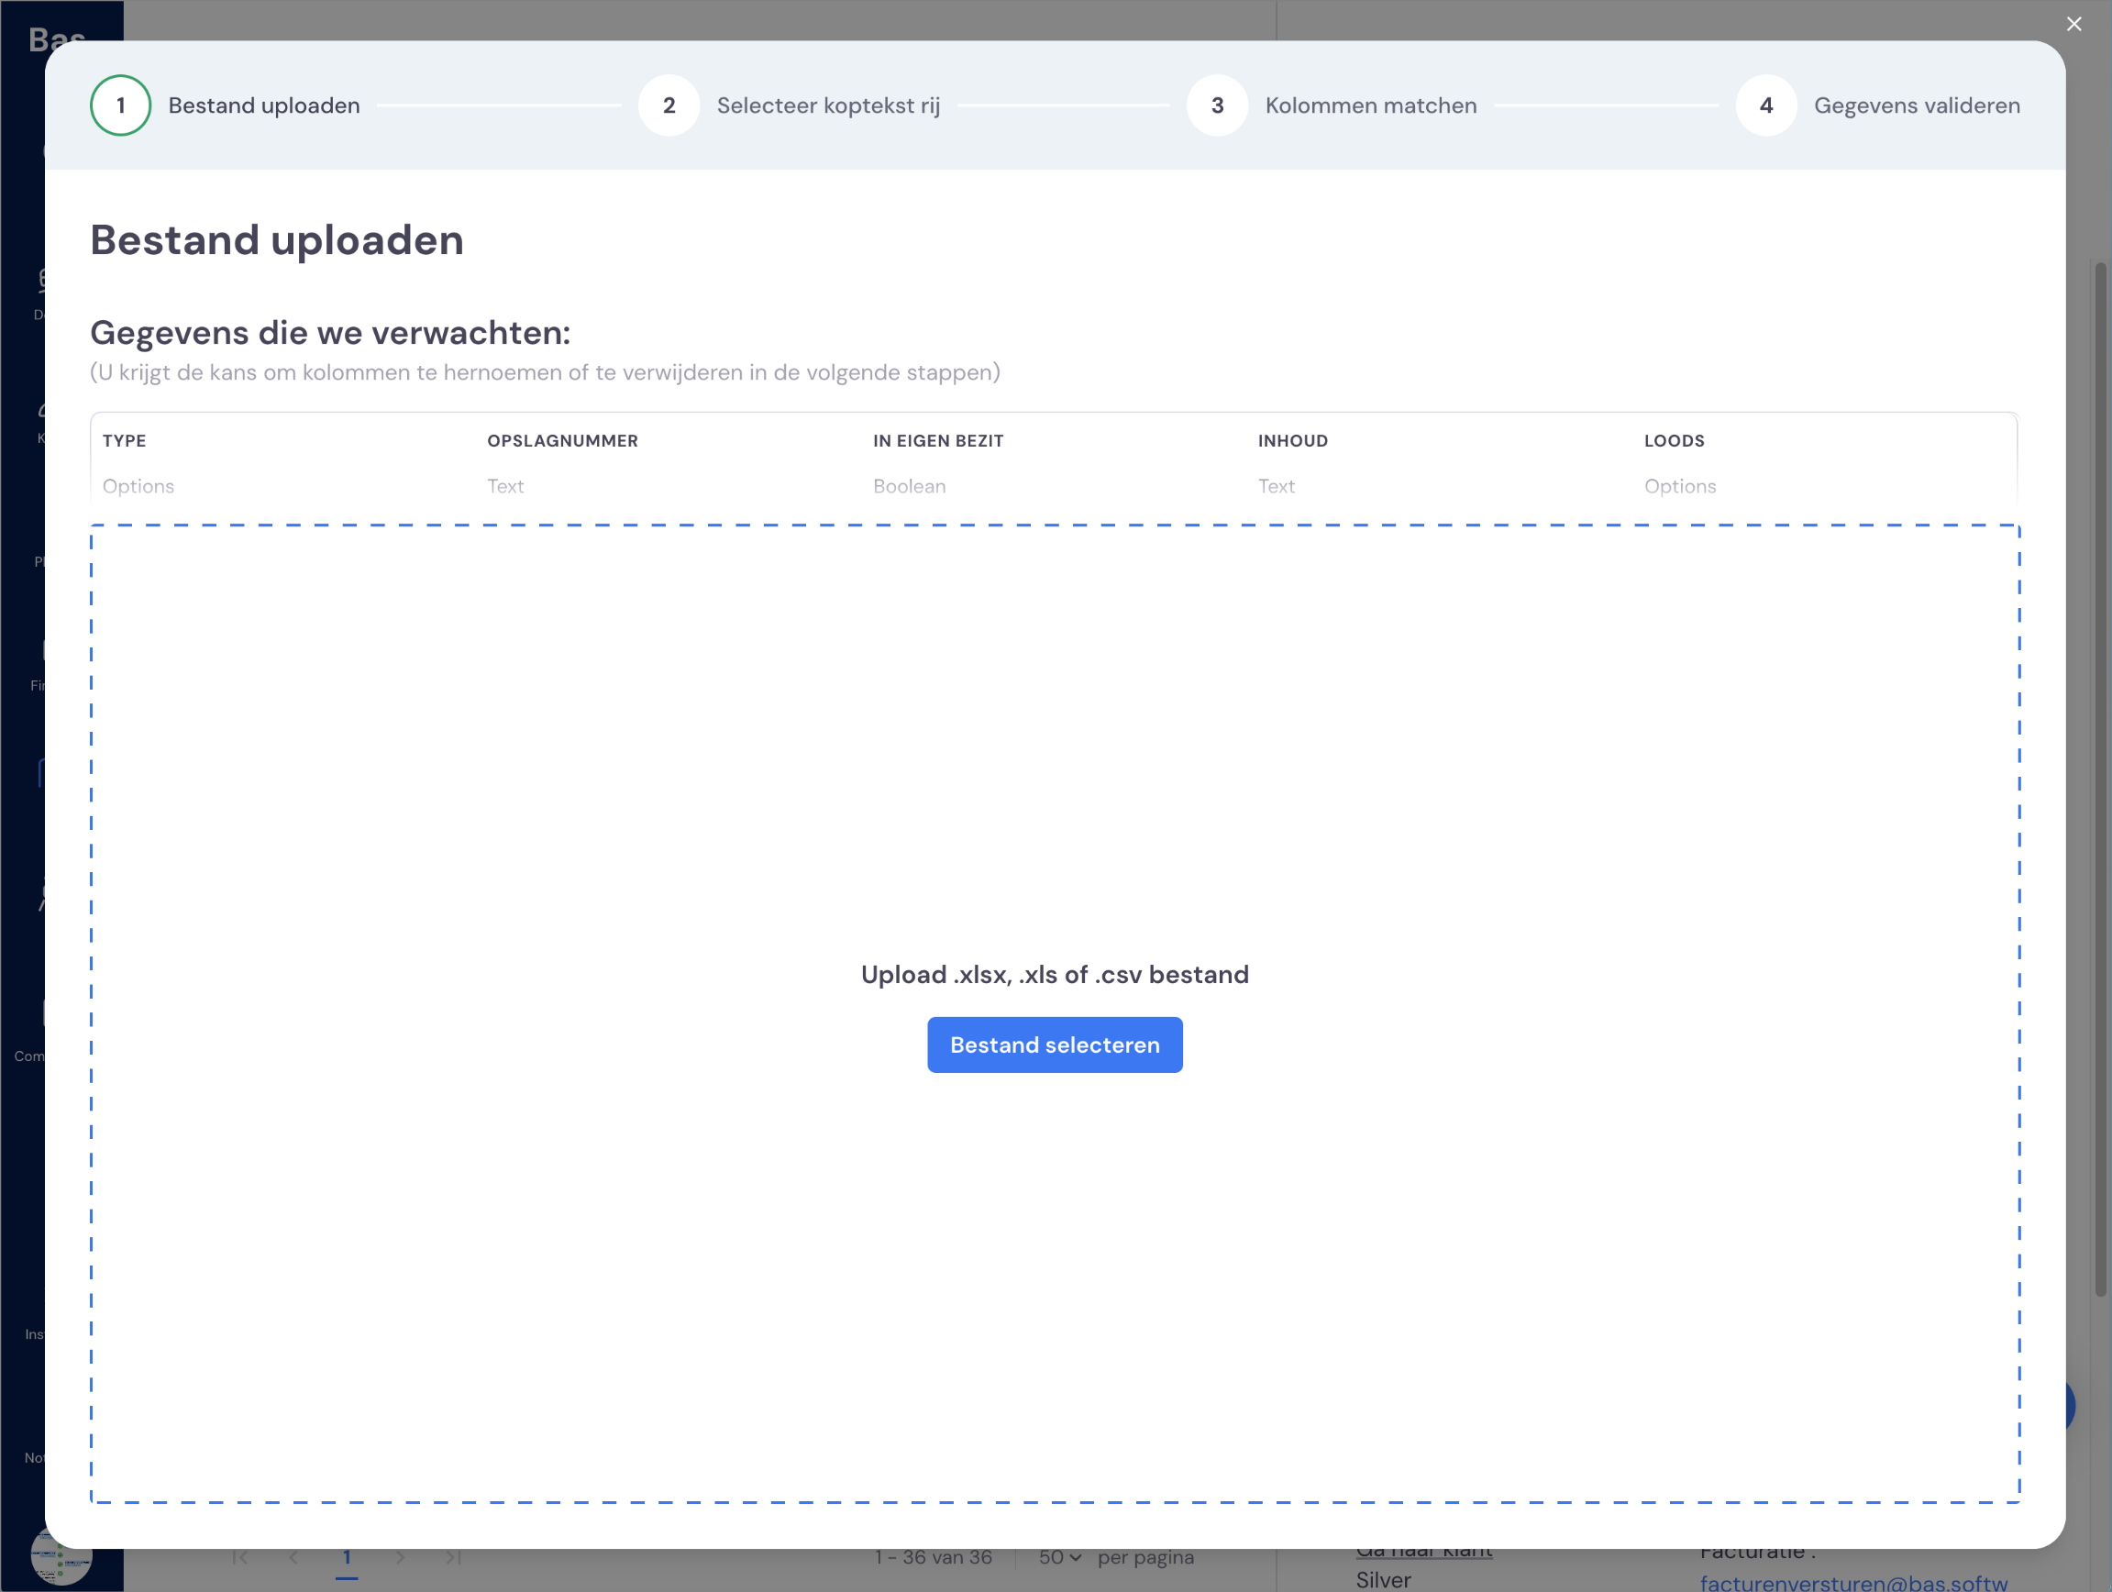Go to the next page using the arrow icon

(x=400, y=1558)
